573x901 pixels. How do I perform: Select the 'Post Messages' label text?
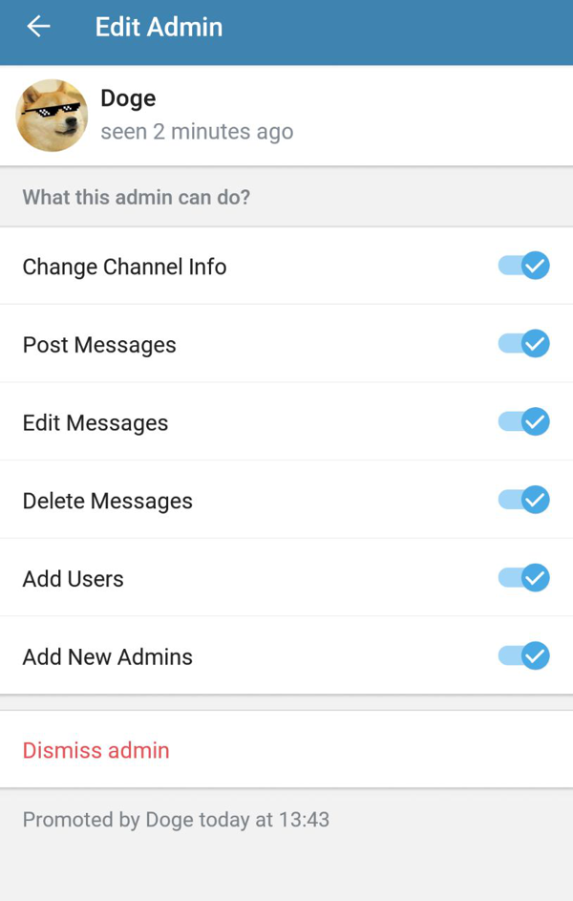point(99,345)
